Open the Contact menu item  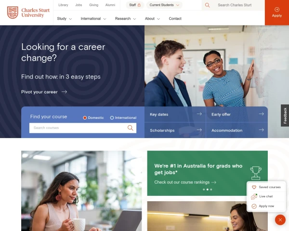pos(175,19)
